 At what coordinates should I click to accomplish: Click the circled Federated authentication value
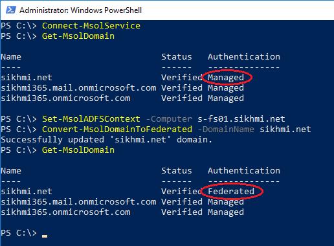click(231, 192)
